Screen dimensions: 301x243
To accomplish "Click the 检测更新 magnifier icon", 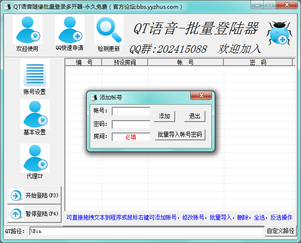I will click(x=108, y=30).
